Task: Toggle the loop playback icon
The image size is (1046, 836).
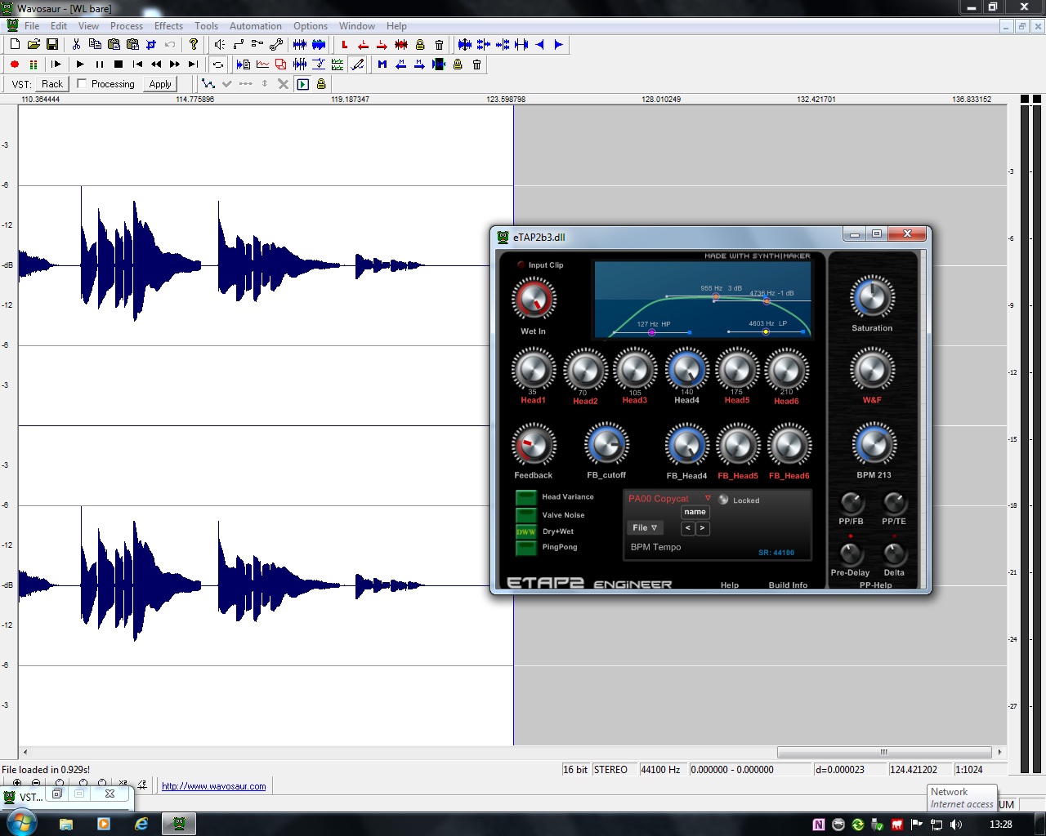Action: click(218, 64)
